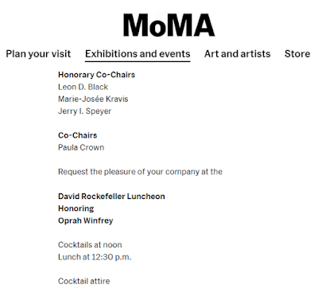Click the Honorary Co-Chairs heading

[x=96, y=75]
